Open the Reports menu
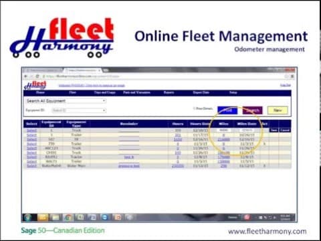 click(x=169, y=92)
